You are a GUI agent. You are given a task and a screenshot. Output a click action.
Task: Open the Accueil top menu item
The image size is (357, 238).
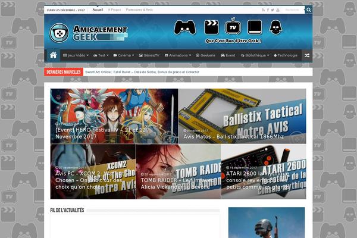click(98, 10)
